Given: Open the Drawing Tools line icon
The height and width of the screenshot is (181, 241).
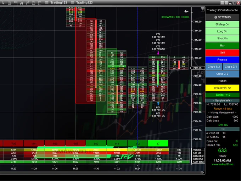Looking at the screenshot, I should click(x=28, y=2).
